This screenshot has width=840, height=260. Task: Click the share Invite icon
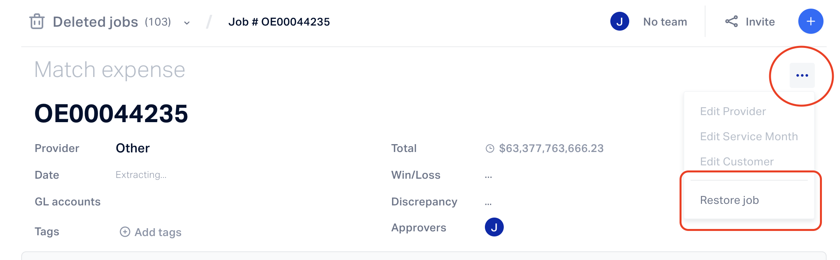click(731, 22)
